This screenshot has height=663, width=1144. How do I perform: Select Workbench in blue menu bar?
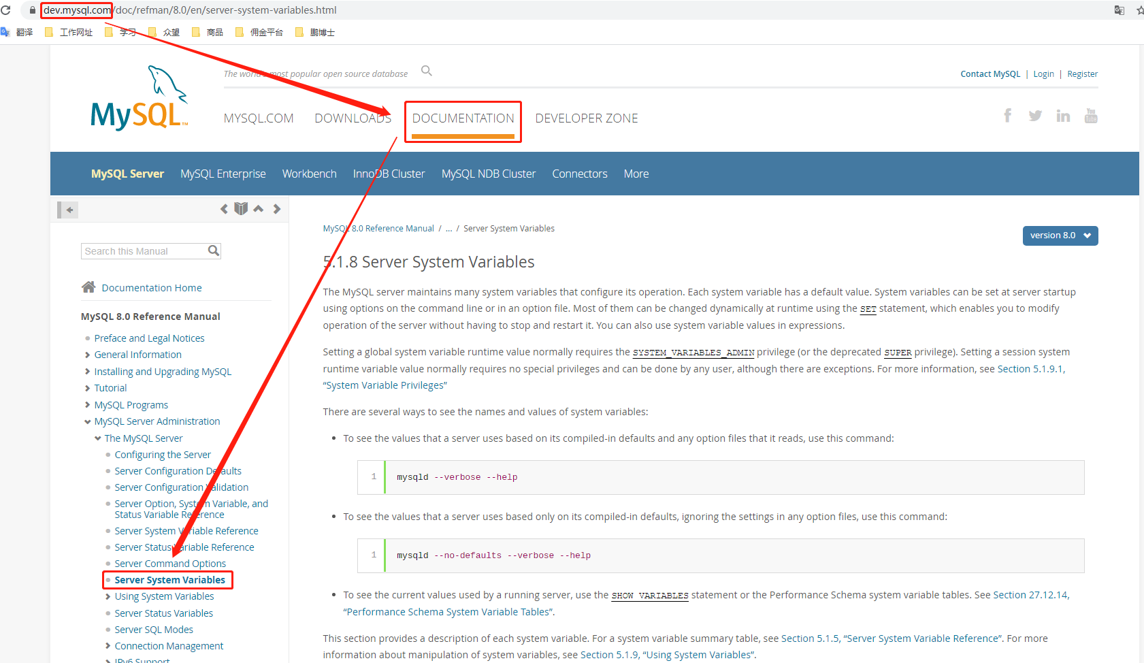click(310, 174)
